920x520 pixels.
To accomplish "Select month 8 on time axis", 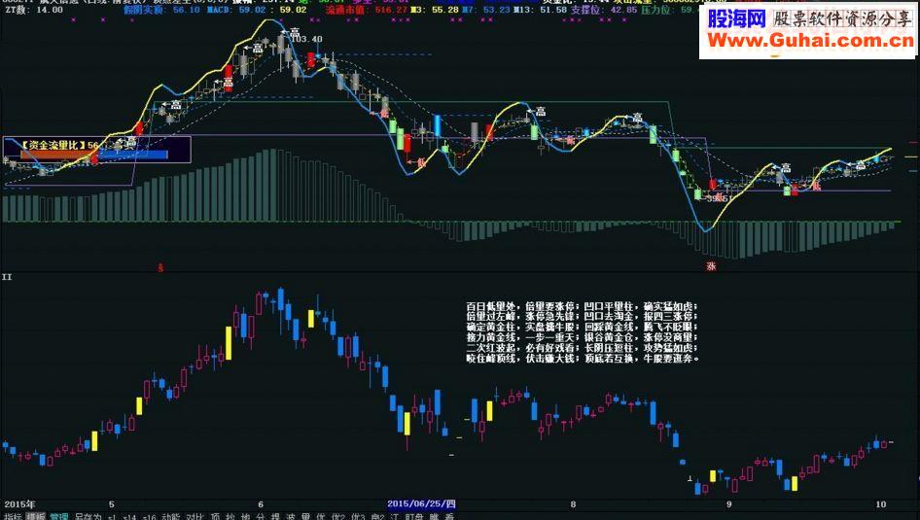I will click(573, 504).
